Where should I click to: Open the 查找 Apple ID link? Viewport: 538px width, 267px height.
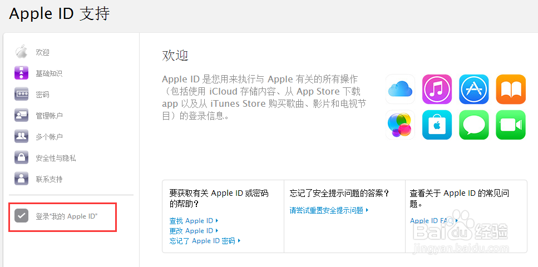[194, 221]
